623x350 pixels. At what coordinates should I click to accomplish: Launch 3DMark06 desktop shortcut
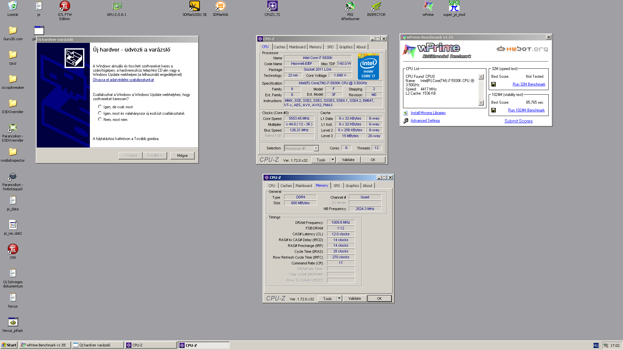[x=220, y=9]
